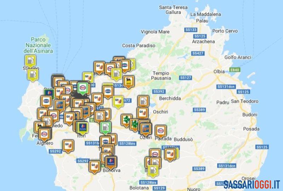
Task: Select the Buddusò town label
Action: click(x=183, y=140)
